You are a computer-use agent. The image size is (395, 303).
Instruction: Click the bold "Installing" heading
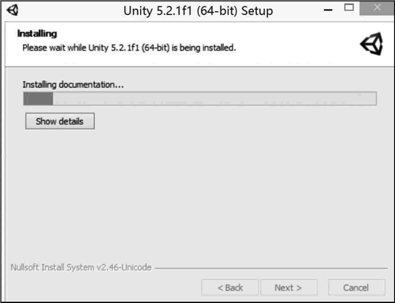(x=37, y=34)
